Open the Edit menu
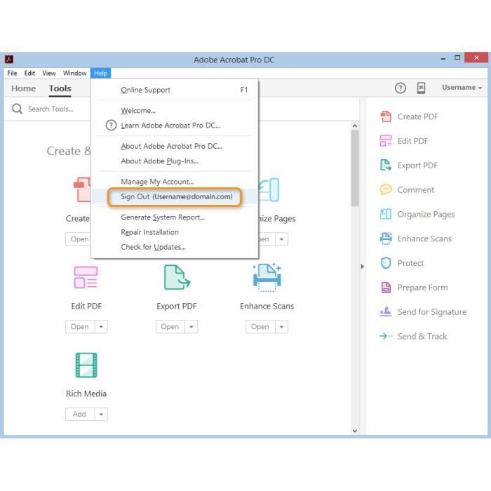The height and width of the screenshot is (491, 491). point(29,73)
